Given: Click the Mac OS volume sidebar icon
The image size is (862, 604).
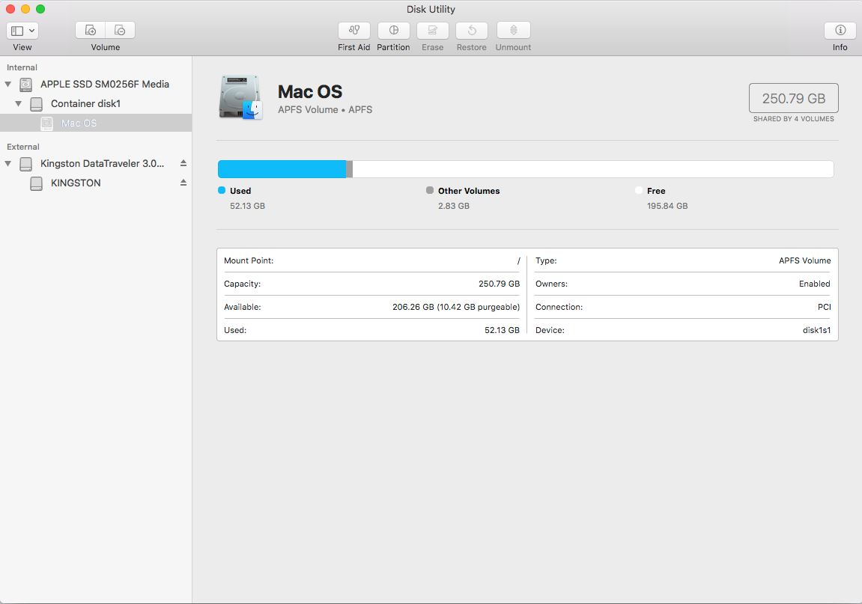Looking at the screenshot, I should point(47,123).
